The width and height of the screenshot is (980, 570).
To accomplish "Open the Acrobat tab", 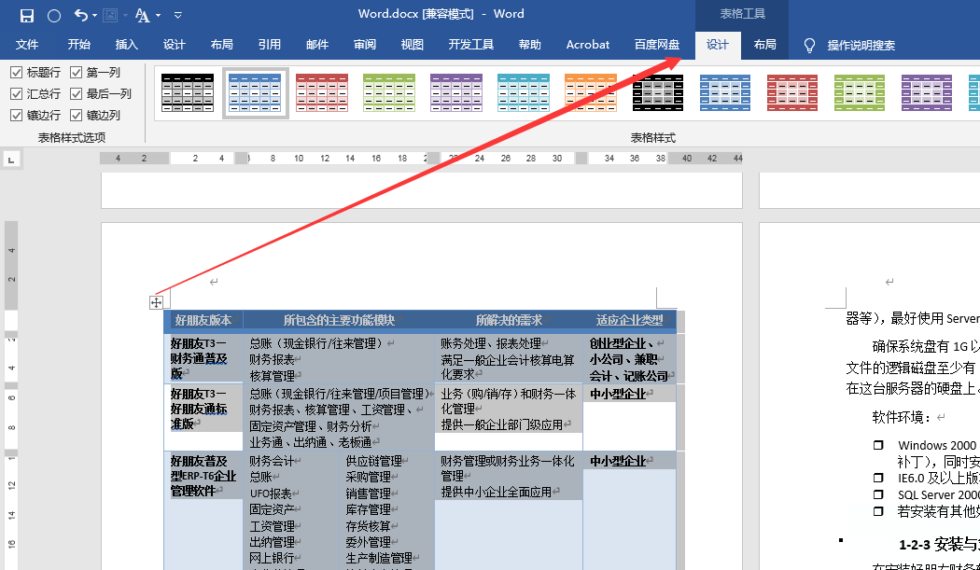I will coord(587,45).
